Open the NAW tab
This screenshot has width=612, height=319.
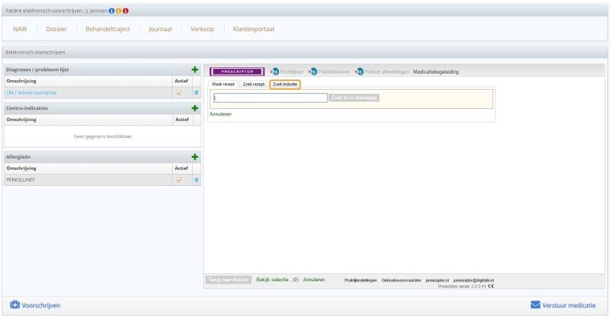(x=20, y=29)
